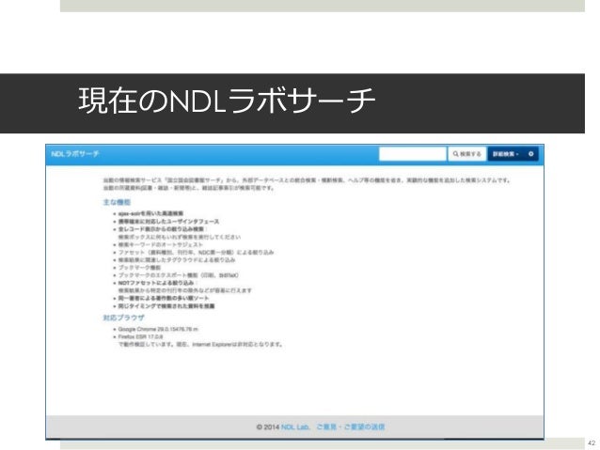Image resolution: width=600 pixels, height=450 pixels.
Task: Click the 検索する search button
Action: coord(466,154)
